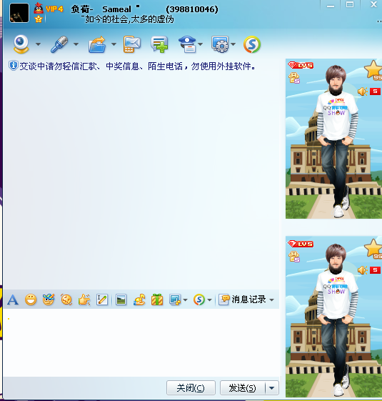Expand Sogou search dropdown in chat toolbar

point(209,299)
